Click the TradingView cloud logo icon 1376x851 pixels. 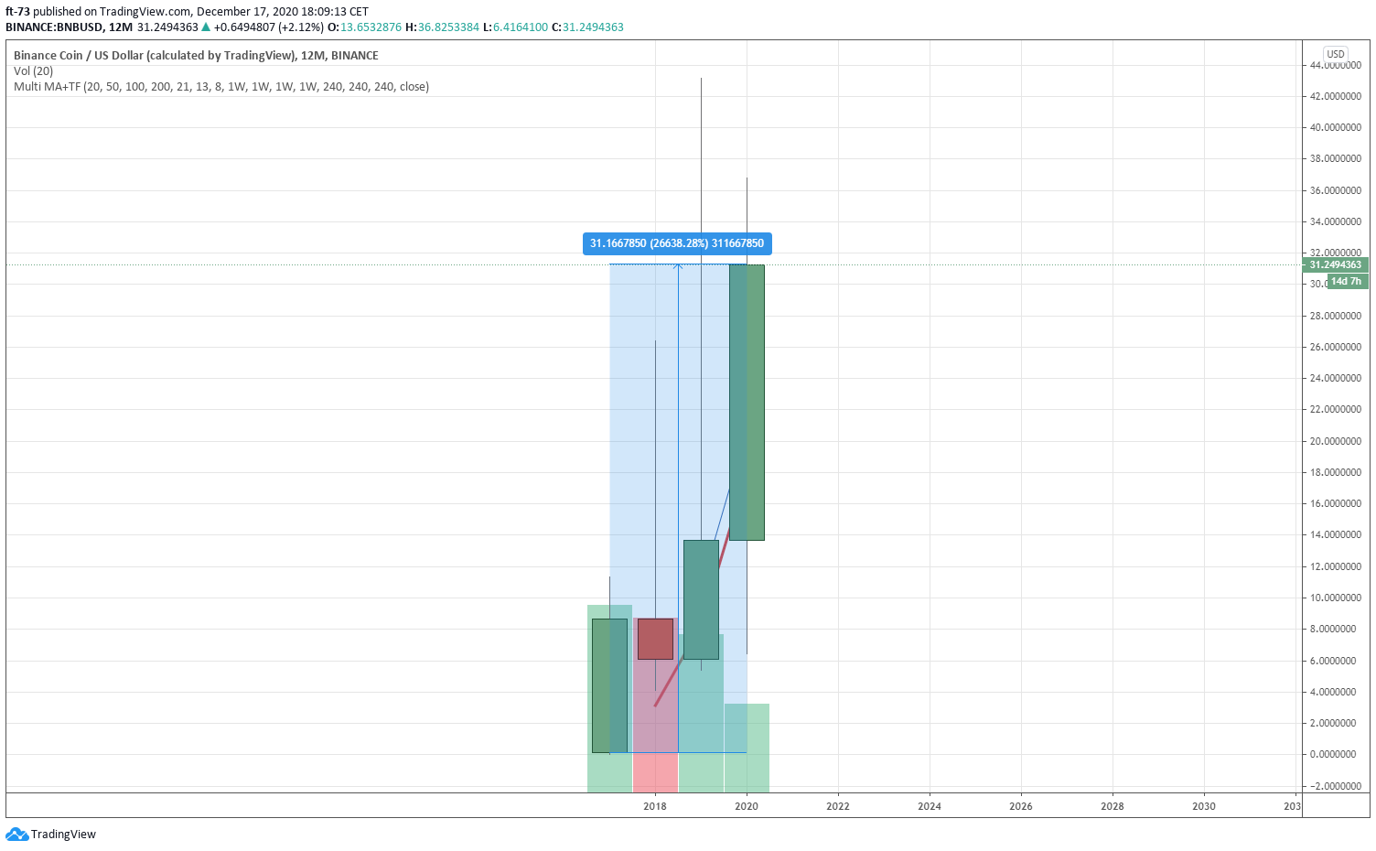click(x=16, y=834)
